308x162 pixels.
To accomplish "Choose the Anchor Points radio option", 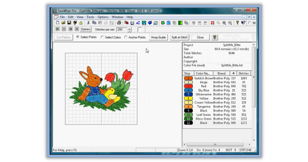I will click(x=126, y=37).
